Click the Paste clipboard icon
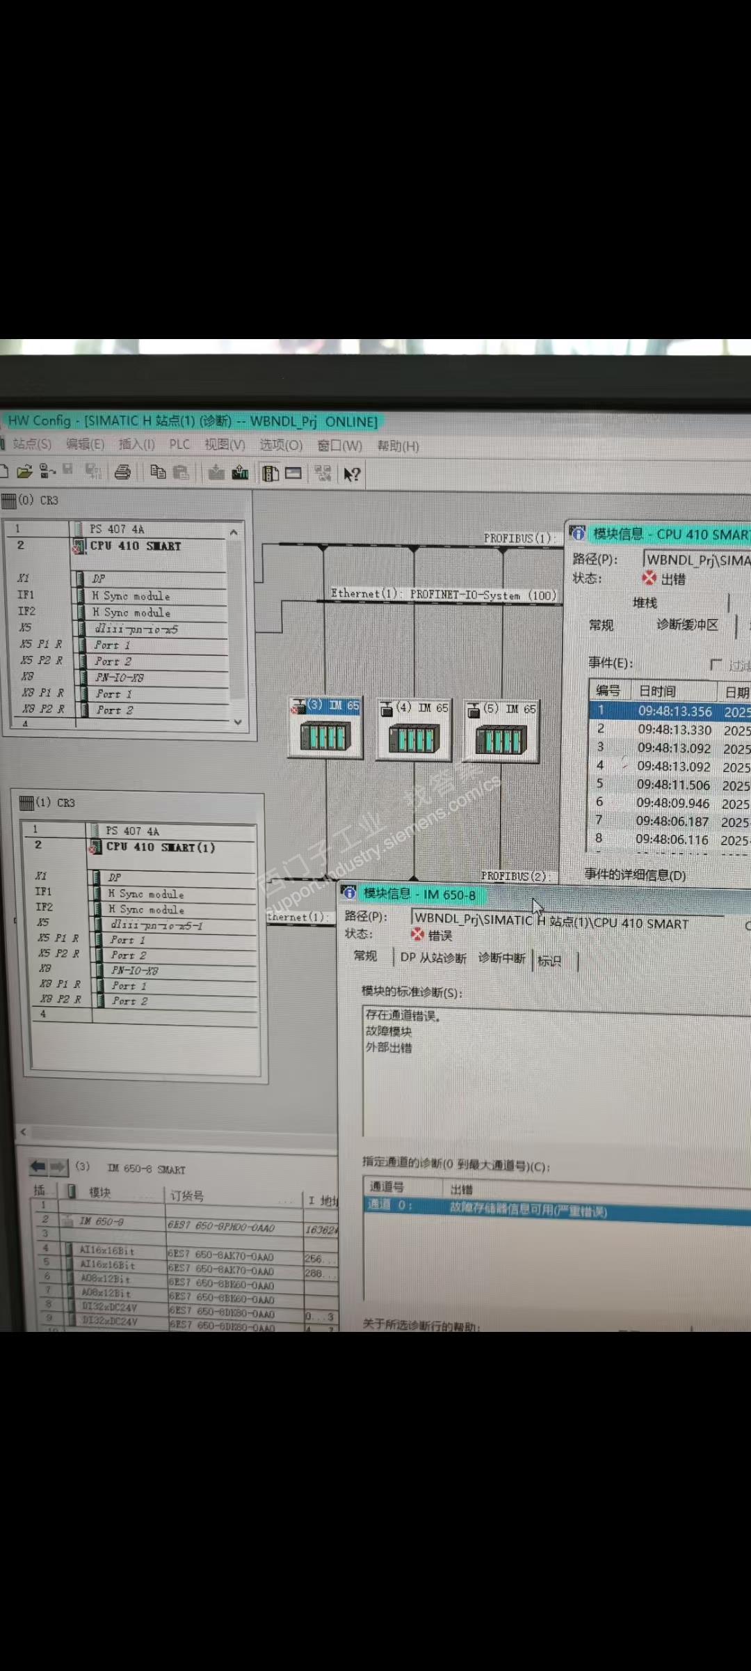Image resolution: width=751 pixels, height=1671 pixels. pyautogui.click(x=181, y=472)
